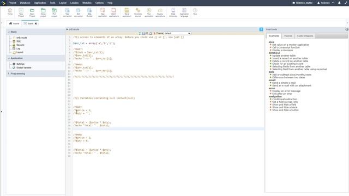Open the Application menu
This screenshot has width=349, height=196.
pyautogui.click(x=40, y=3)
